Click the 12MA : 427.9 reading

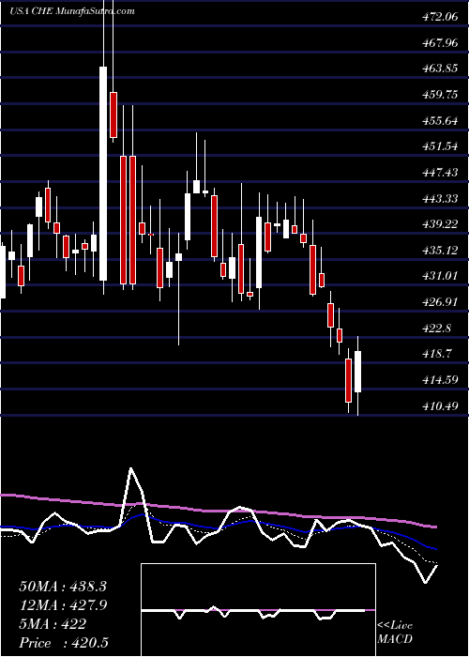pyautogui.click(x=63, y=605)
